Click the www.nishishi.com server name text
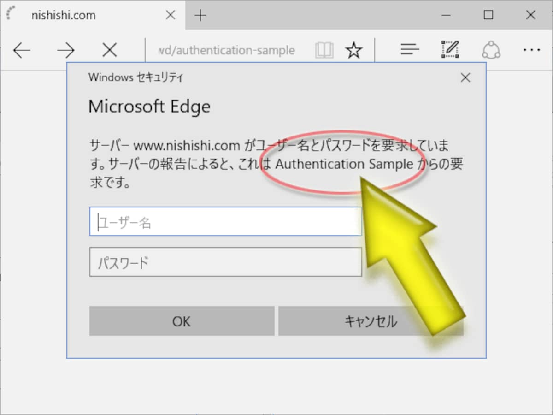This screenshot has width=553, height=415. [186, 147]
